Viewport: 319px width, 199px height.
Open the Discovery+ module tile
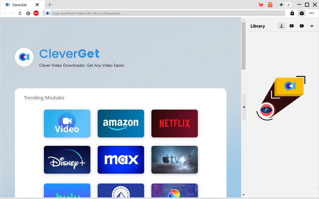tap(175, 191)
